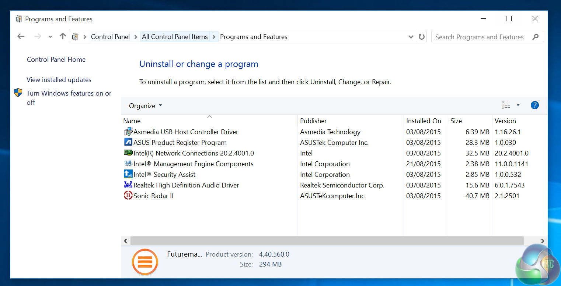Click the horizontal scrollbar right arrow
Viewport: 561px width, 286px height.
tap(543, 241)
